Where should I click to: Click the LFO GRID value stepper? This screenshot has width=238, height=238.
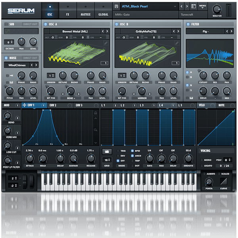tap(107, 160)
